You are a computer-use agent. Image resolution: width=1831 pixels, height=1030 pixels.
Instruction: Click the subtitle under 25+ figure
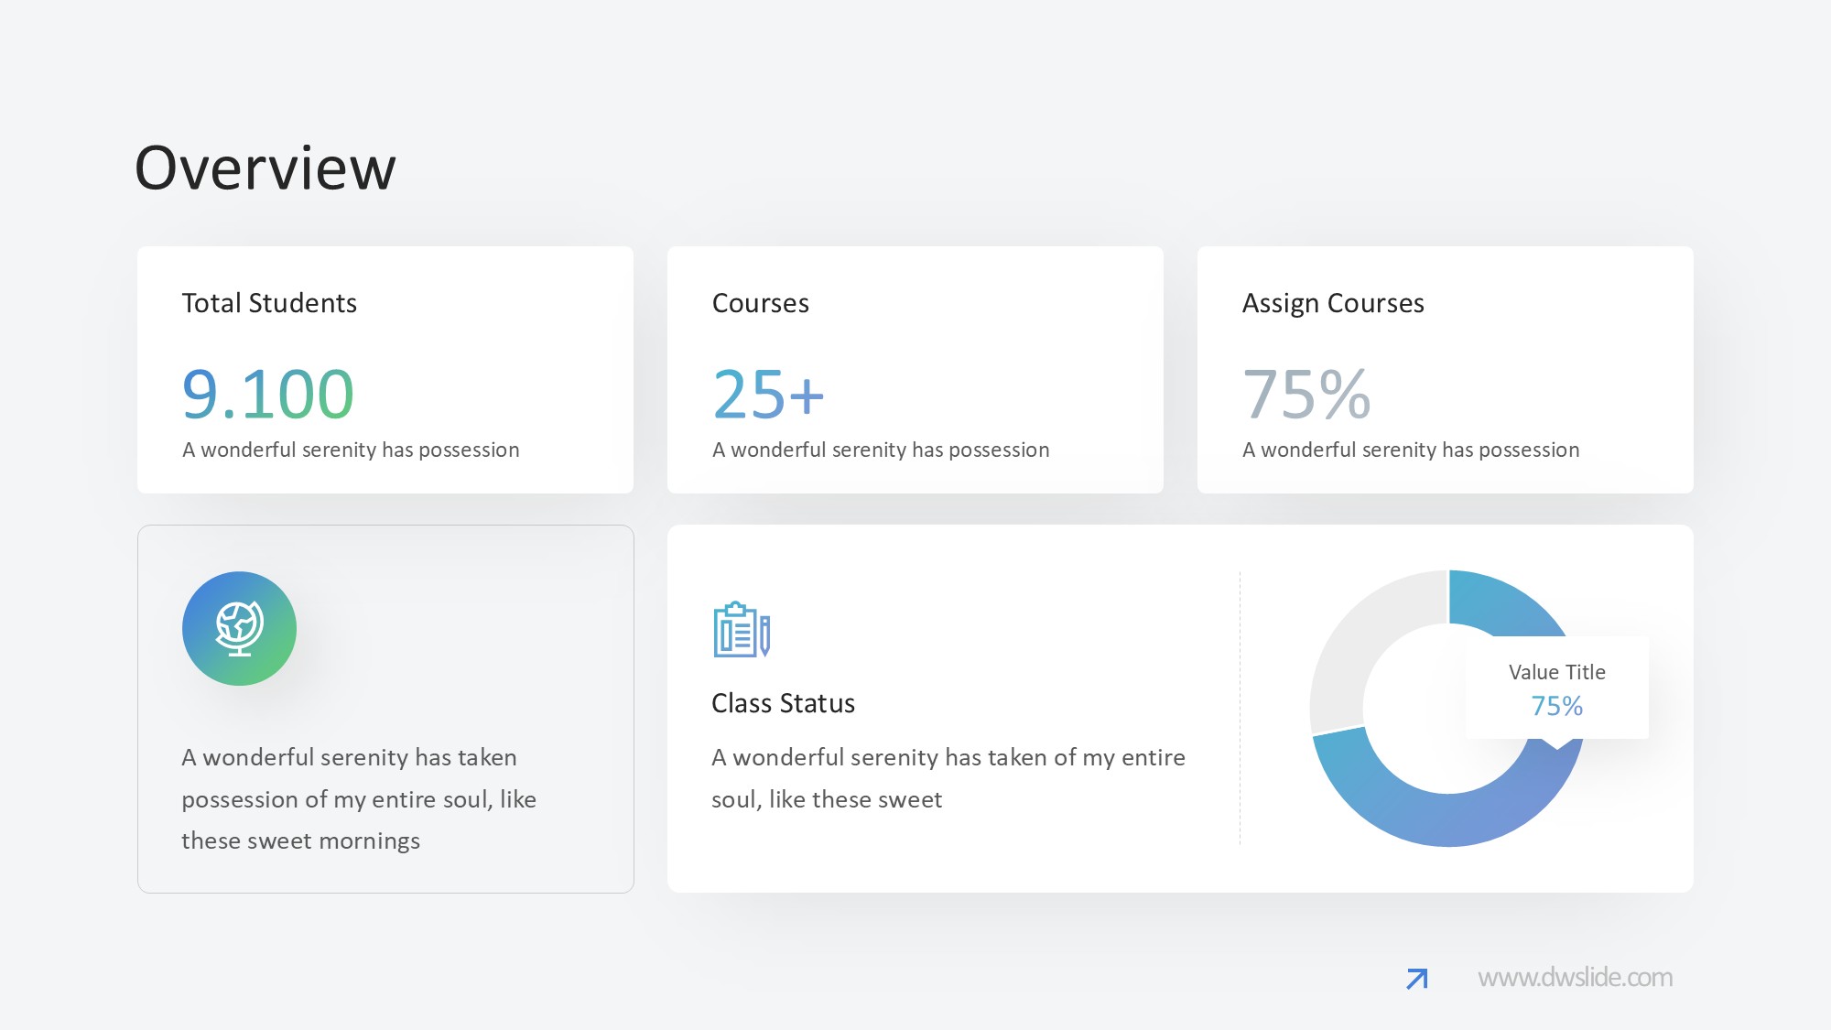(880, 450)
